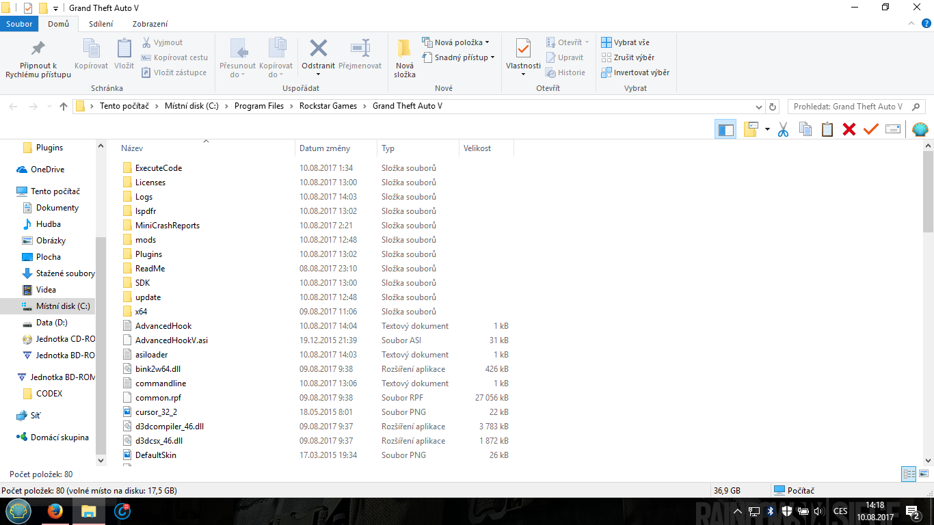This screenshot has width=934, height=525.
Task: Click the search box Prohledat: Grand Theft Auto V
Action: (848, 107)
